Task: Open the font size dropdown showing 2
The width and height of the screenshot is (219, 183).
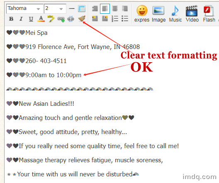Action: coord(55,9)
